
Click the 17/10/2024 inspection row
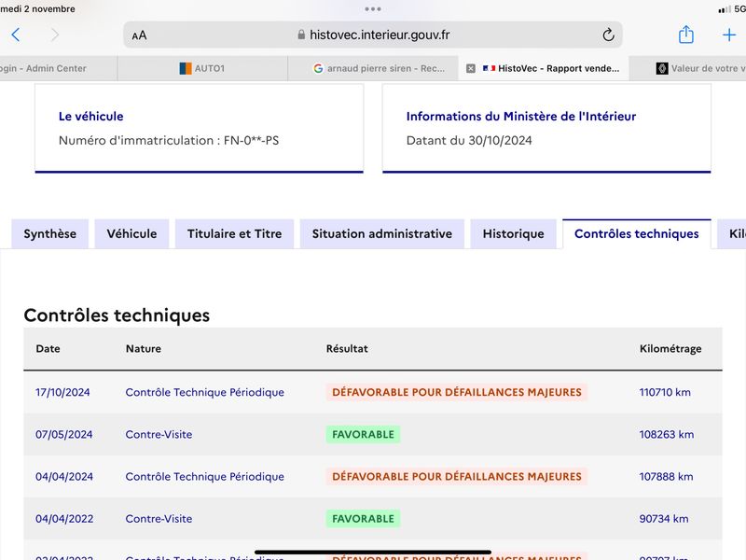[x=373, y=392]
